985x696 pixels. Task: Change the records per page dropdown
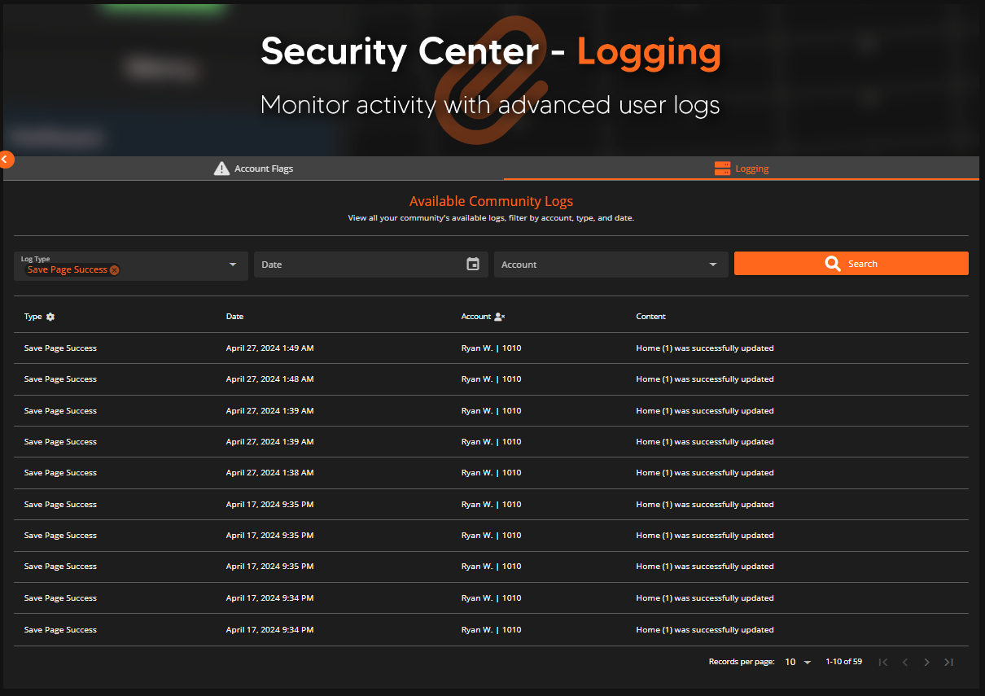point(798,662)
